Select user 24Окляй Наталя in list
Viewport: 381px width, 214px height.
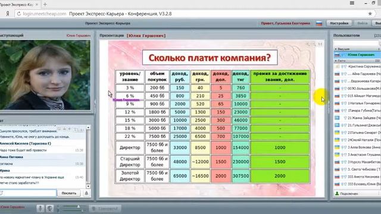point(357,140)
